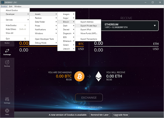Click the '0.00 ETH' receive summary amount
Image resolution: width=164 pixels, height=118 pixels.
click(114, 76)
